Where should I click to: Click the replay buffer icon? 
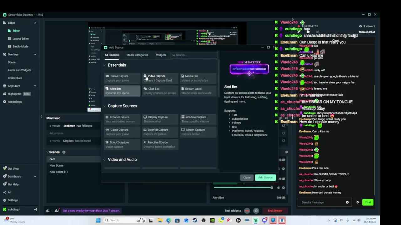(256, 211)
